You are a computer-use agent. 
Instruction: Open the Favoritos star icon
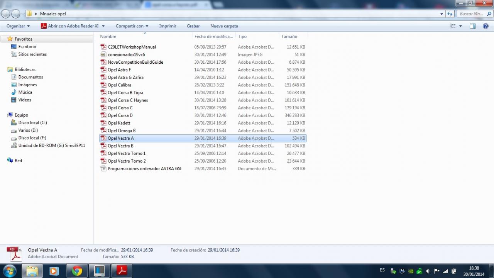point(10,39)
